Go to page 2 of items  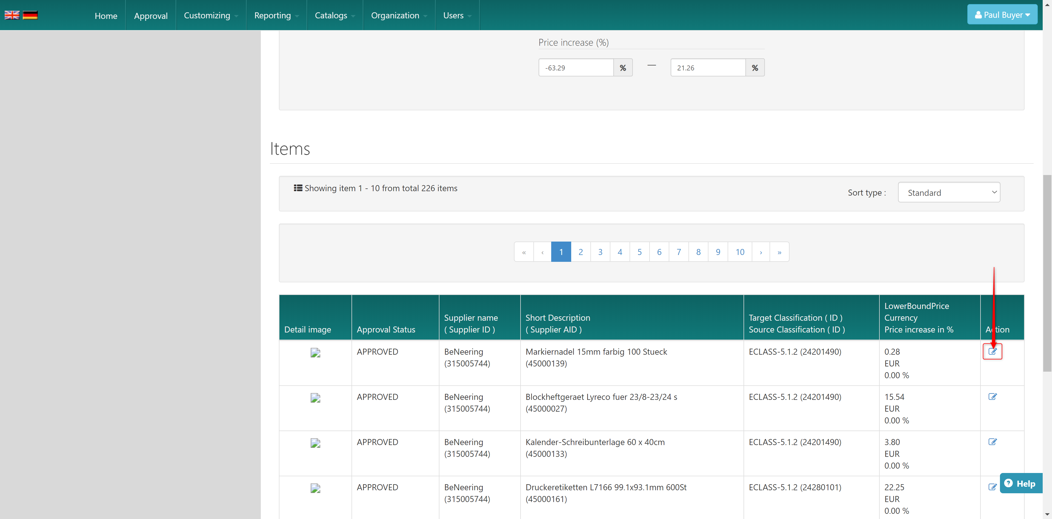pyautogui.click(x=580, y=252)
